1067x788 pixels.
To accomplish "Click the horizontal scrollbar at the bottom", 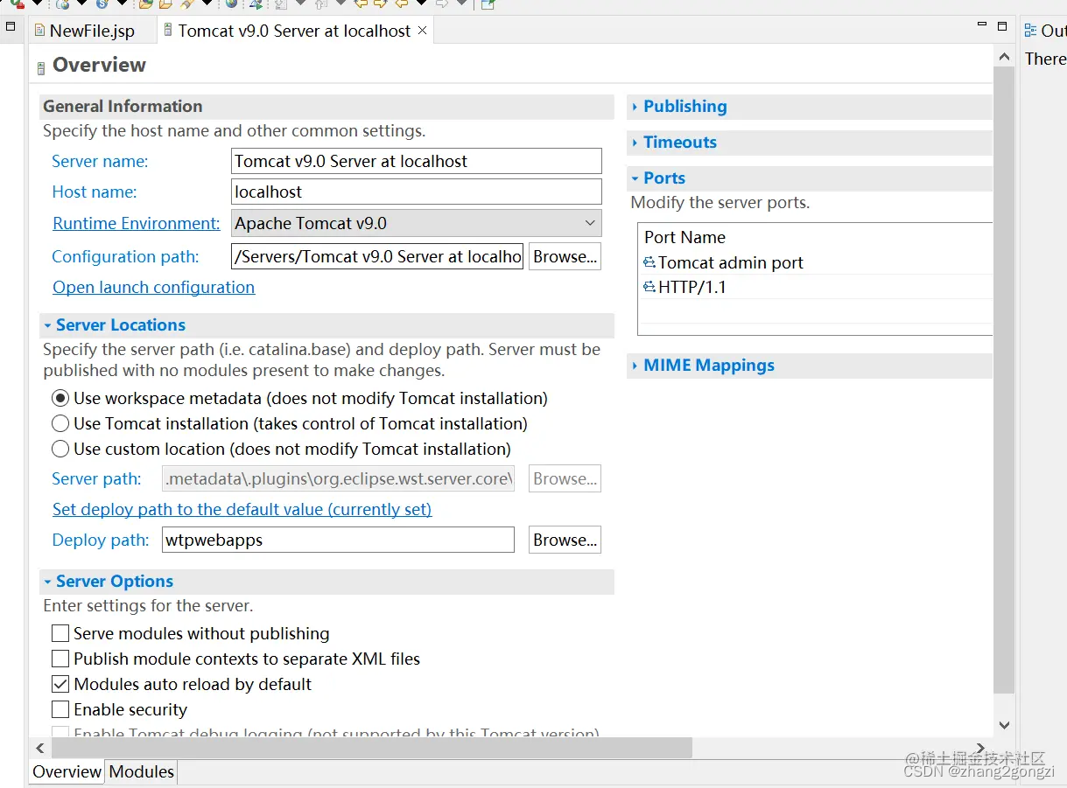I will point(372,748).
